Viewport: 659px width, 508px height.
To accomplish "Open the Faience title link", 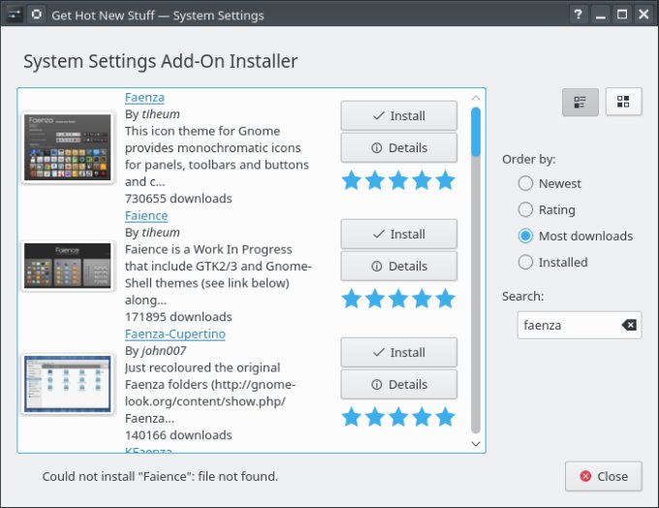I will click(146, 215).
